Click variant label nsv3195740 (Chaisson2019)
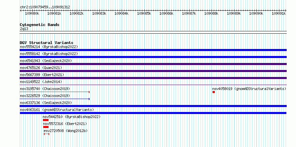The width and height of the screenshot is (296, 147). click(45, 89)
